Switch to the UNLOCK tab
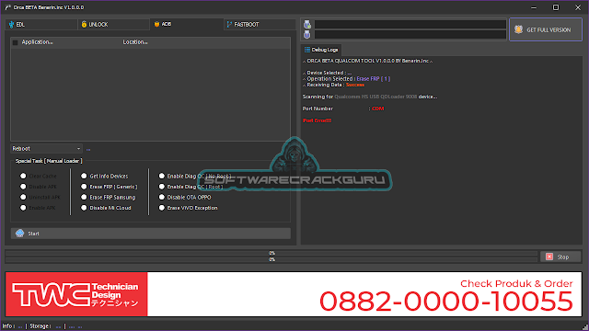This screenshot has width=589, height=331. (113, 25)
